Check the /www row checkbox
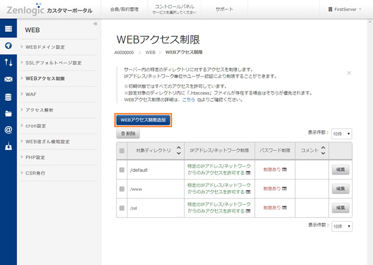This screenshot has height=265, width=373. click(x=122, y=189)
